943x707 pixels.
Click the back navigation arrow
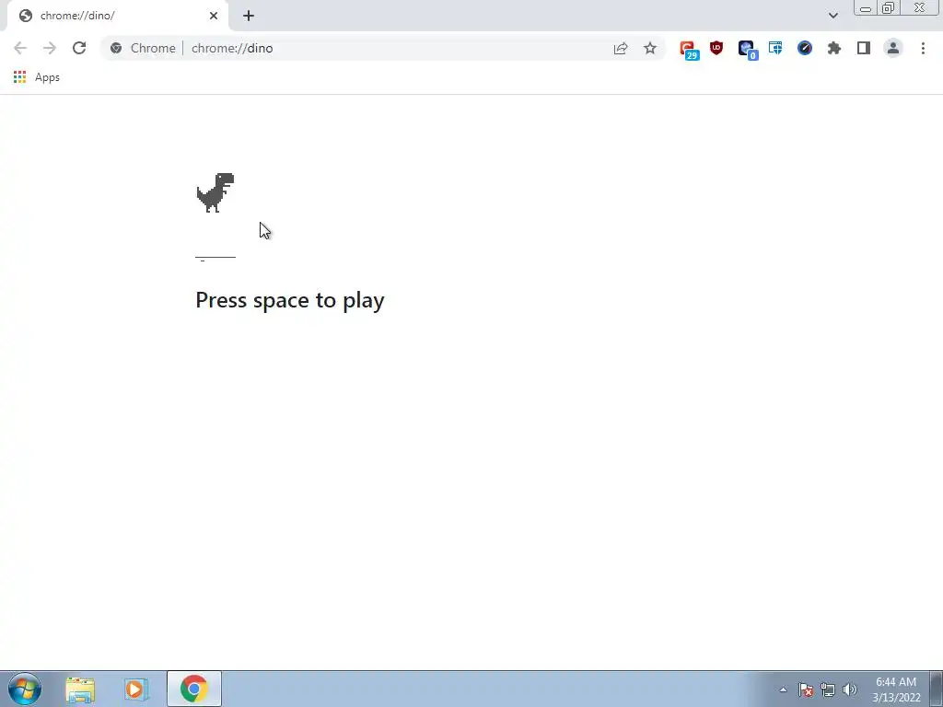point(20,48)
